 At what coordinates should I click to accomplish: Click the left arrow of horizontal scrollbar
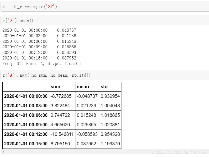3,151
